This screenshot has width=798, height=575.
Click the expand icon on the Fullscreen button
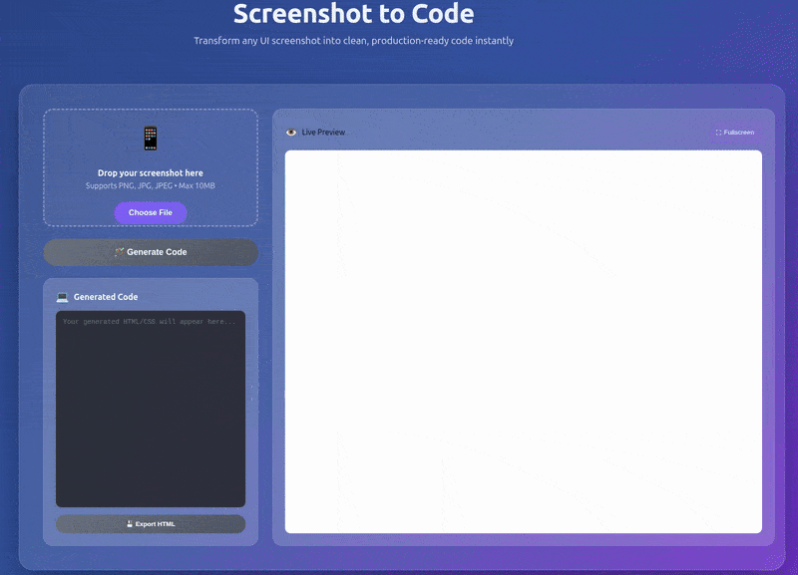[718, 133]
